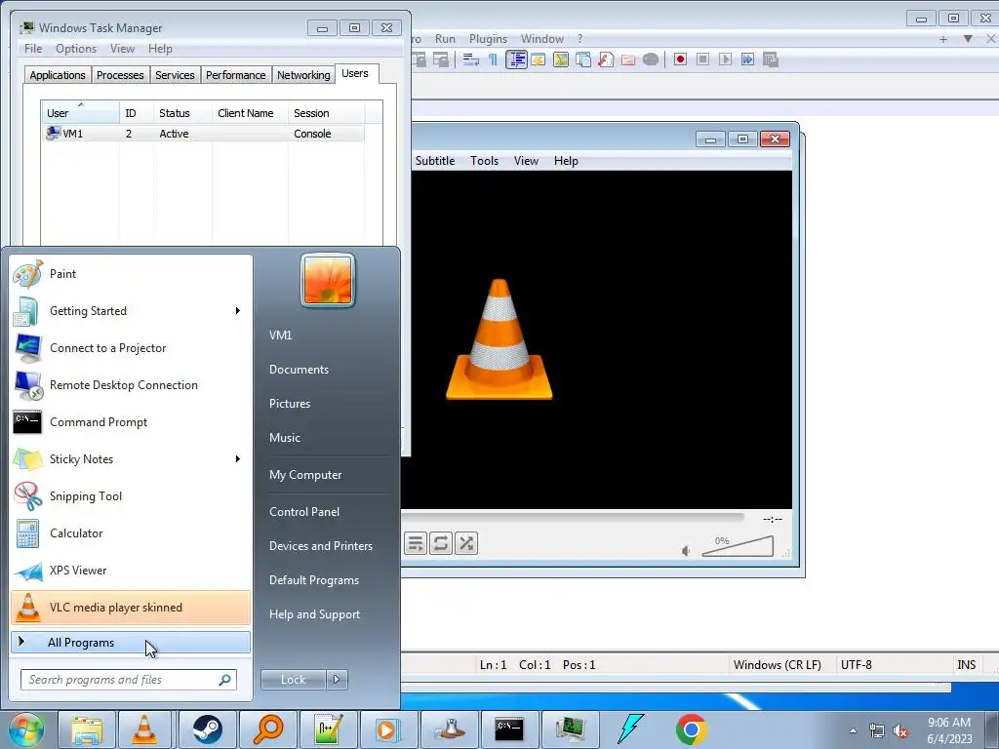Expand the Getting Started submenu arrow
This screenshot has width=999, height=749.
[x=238, y=311]
